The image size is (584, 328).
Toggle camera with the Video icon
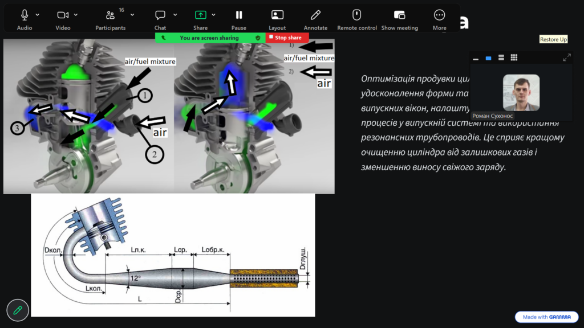(x=63, y=15)
